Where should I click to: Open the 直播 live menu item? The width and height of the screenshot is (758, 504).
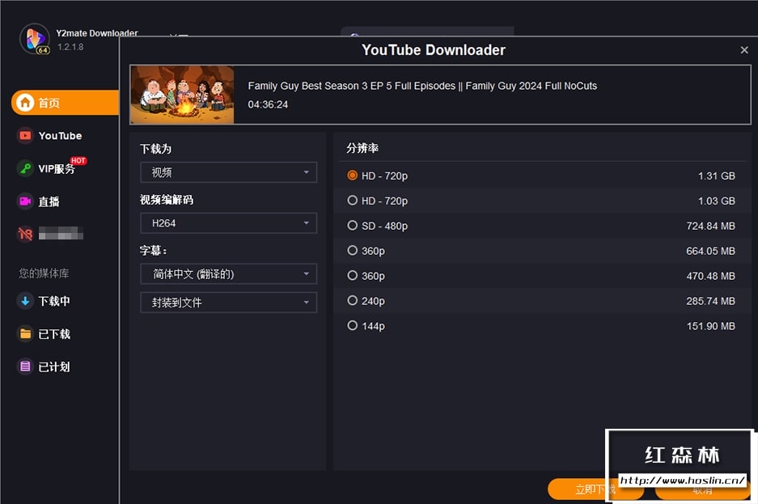pos(49,201)
